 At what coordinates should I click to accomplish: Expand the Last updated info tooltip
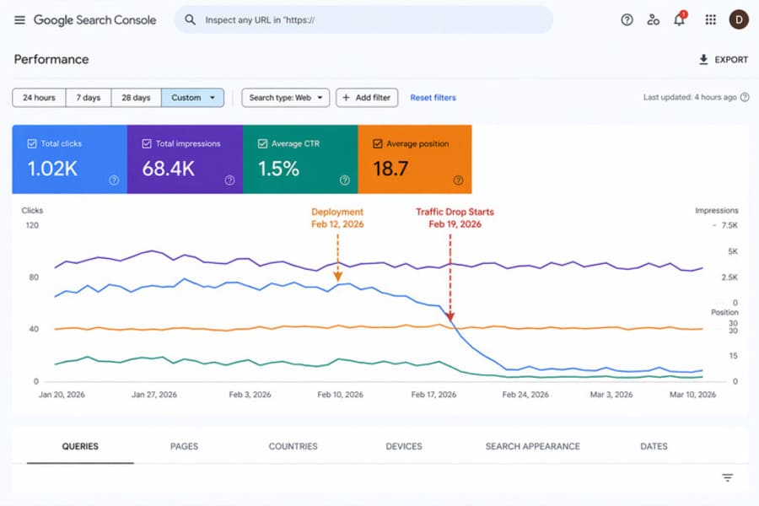tap(743, 97)
